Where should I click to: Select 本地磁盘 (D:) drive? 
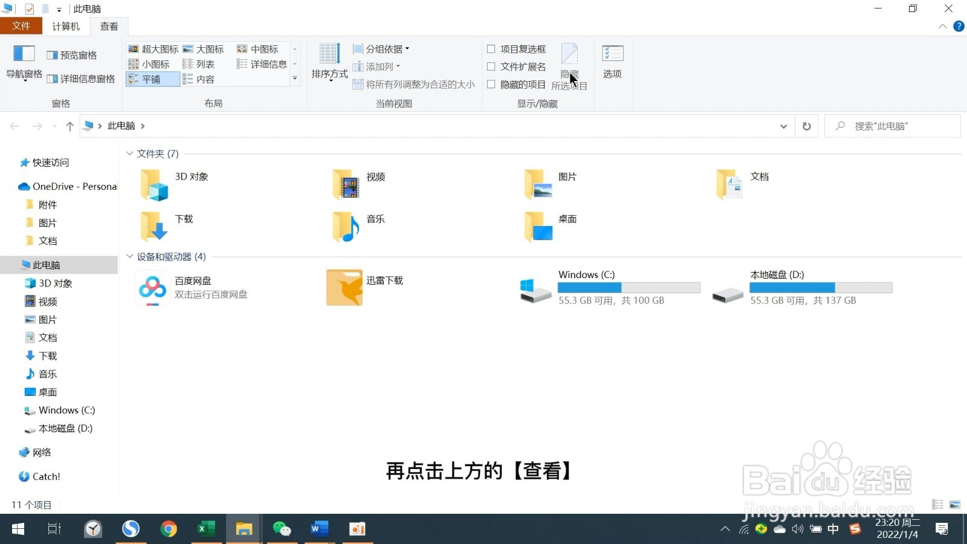pyautogui.click(x=803, y=287)
